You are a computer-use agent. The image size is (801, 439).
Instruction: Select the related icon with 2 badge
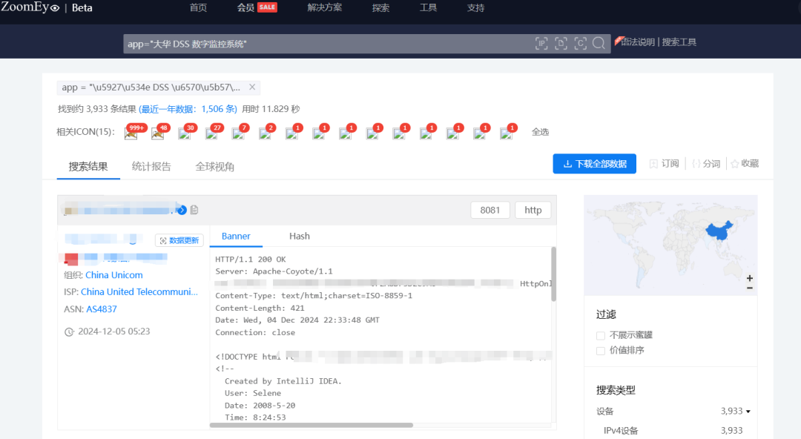[265, 134]
